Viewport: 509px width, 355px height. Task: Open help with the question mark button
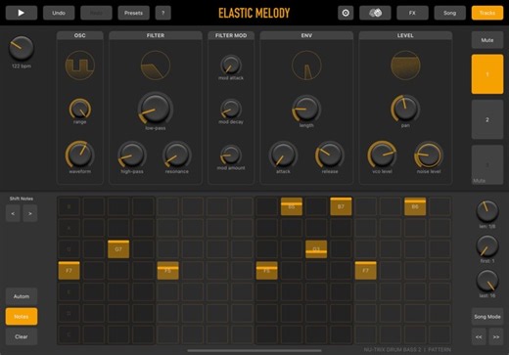coord(163,13)
